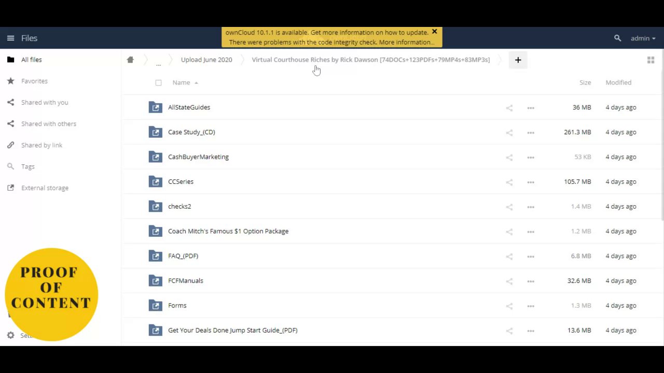664x373 pixels.
Task: Click the 261.3 MB size value
Action: [x=577, y=132]
